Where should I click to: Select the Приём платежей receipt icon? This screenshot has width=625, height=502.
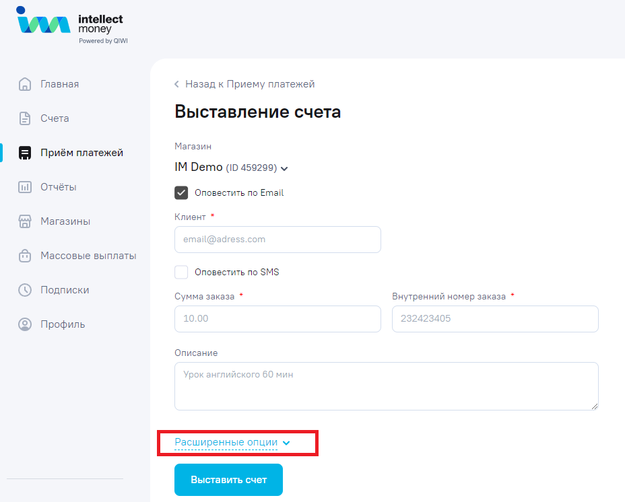(x=25, y=153)
